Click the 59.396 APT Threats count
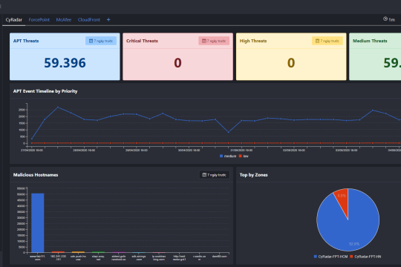Viewport: 401px width, 267px height. 65,63
